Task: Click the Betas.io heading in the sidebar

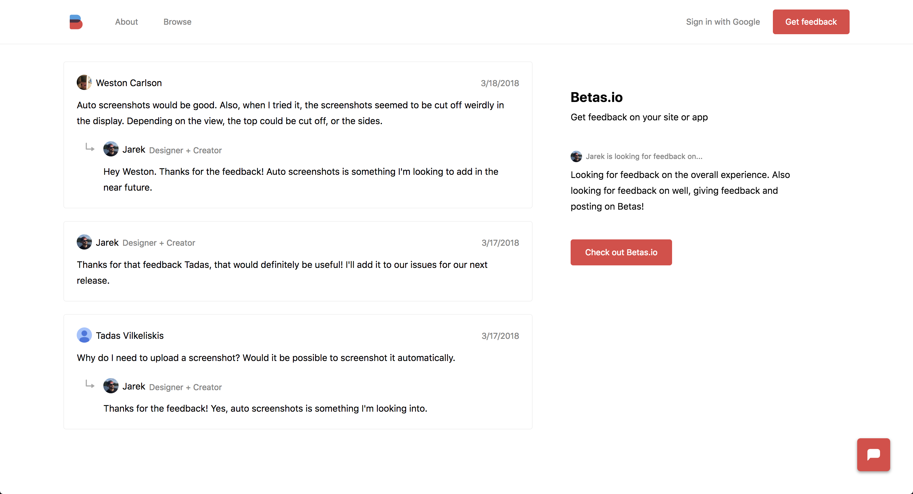Action: click(x=596, y=98)
